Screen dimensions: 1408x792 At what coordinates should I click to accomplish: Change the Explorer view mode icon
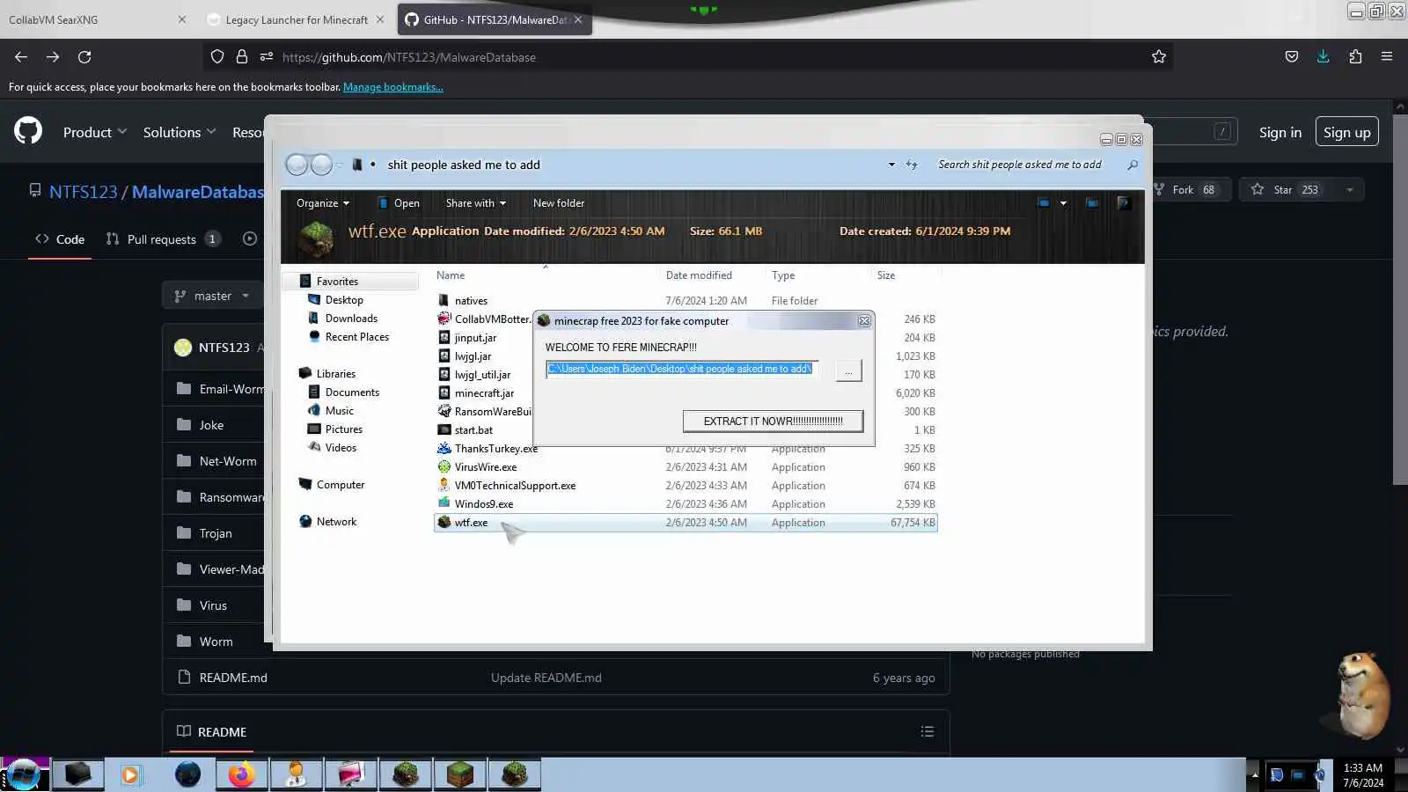pyautogui.click(x=1044, y=202)
